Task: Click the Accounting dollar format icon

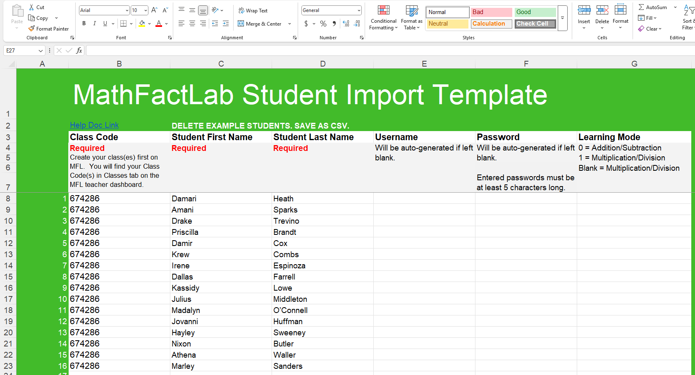Action: pos(306,24)
